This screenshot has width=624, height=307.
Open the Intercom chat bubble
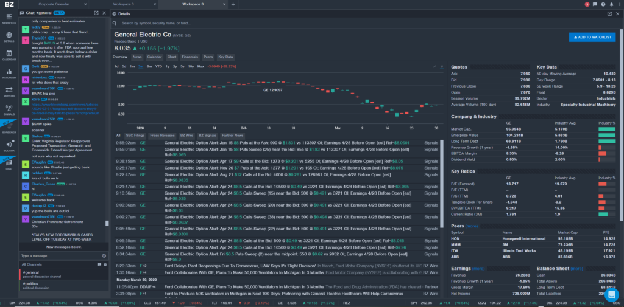point(611,295)
